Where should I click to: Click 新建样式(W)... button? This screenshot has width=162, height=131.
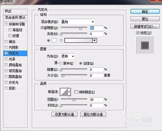coord(145,26)
